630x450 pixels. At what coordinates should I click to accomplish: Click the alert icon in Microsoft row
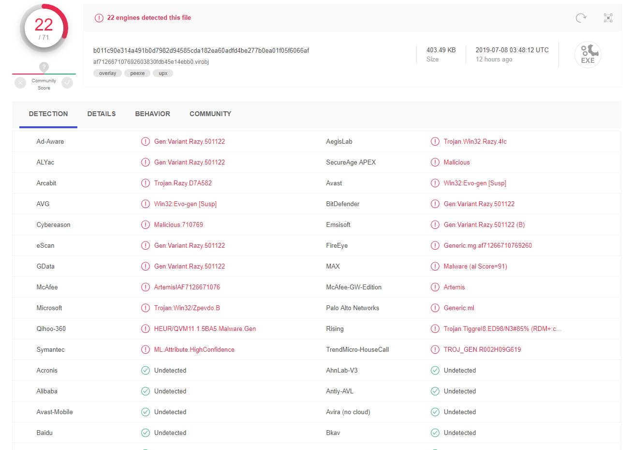[x=146, y=308]
